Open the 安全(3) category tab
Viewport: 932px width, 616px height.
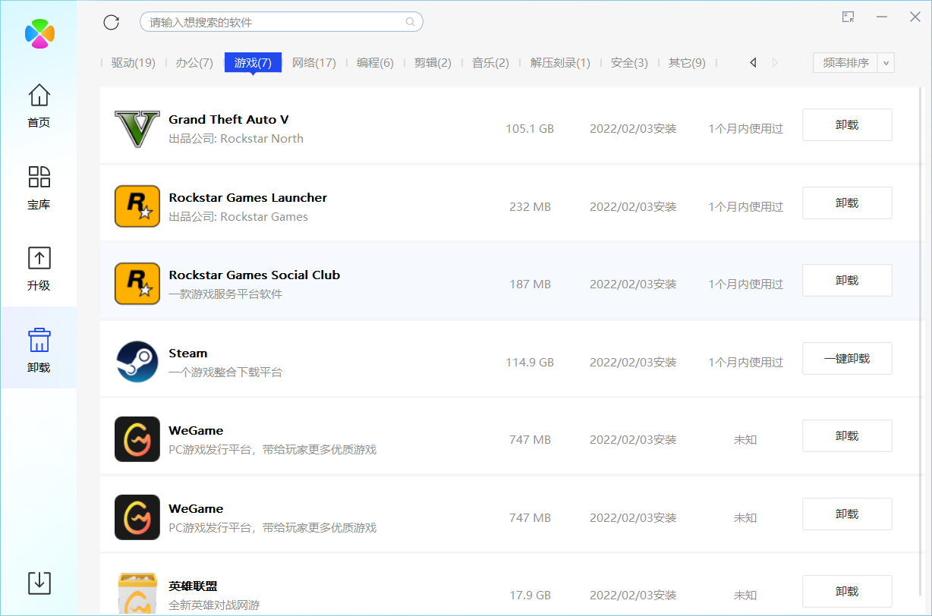point(629,63)
